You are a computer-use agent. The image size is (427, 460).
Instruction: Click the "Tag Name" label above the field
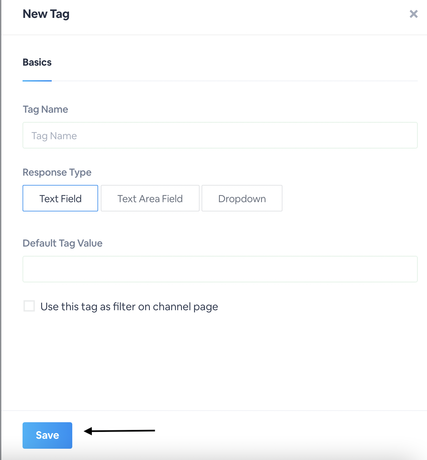pos(45,109)
